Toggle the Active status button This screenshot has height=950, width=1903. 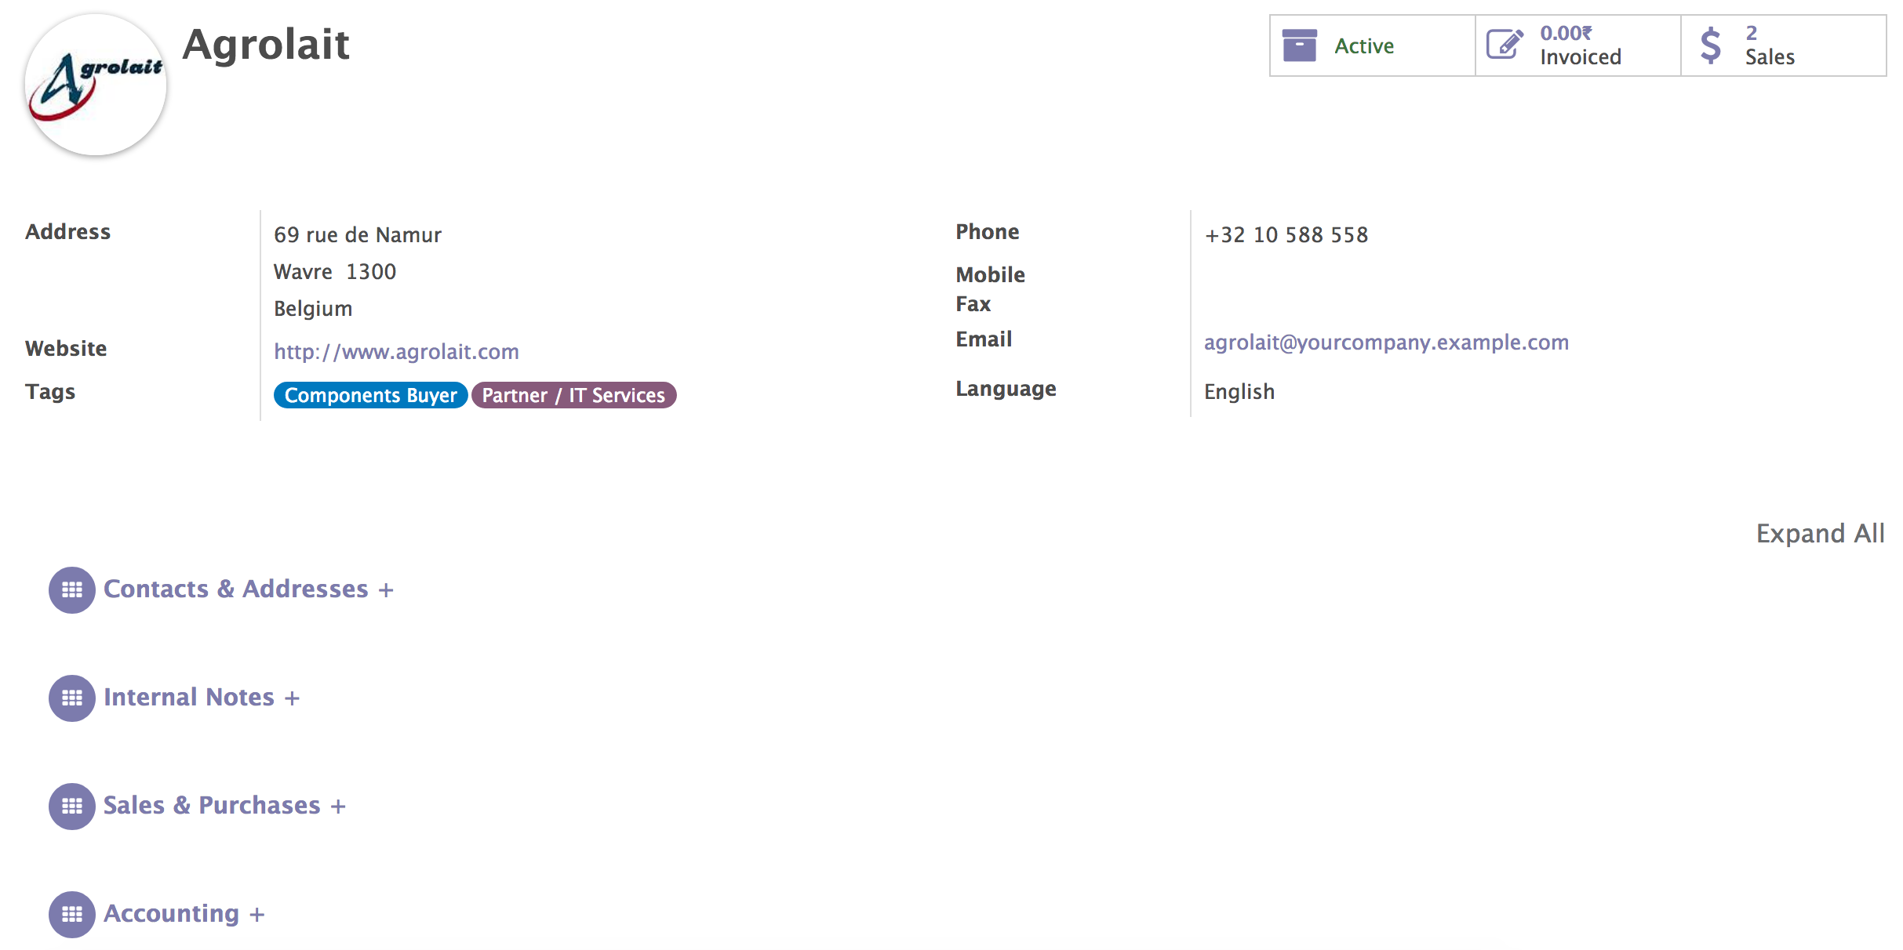click(1365, 46)
